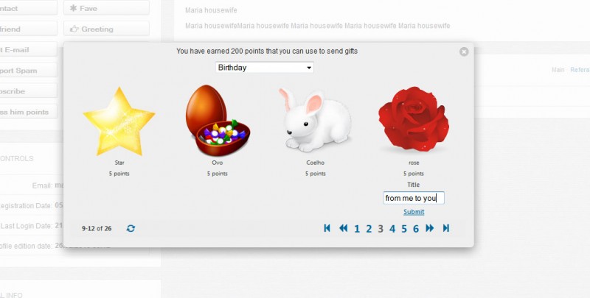Click the '5 points' under rose
This screenshot has width=590, height=298.
click(x=414, y=174)
